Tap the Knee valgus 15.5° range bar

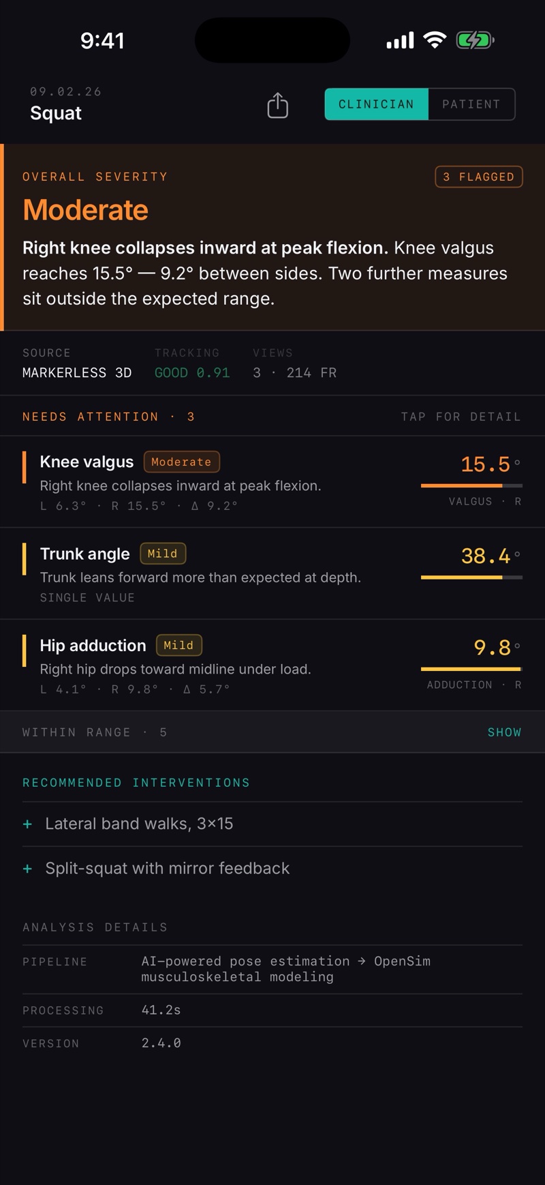pos(471,485)
